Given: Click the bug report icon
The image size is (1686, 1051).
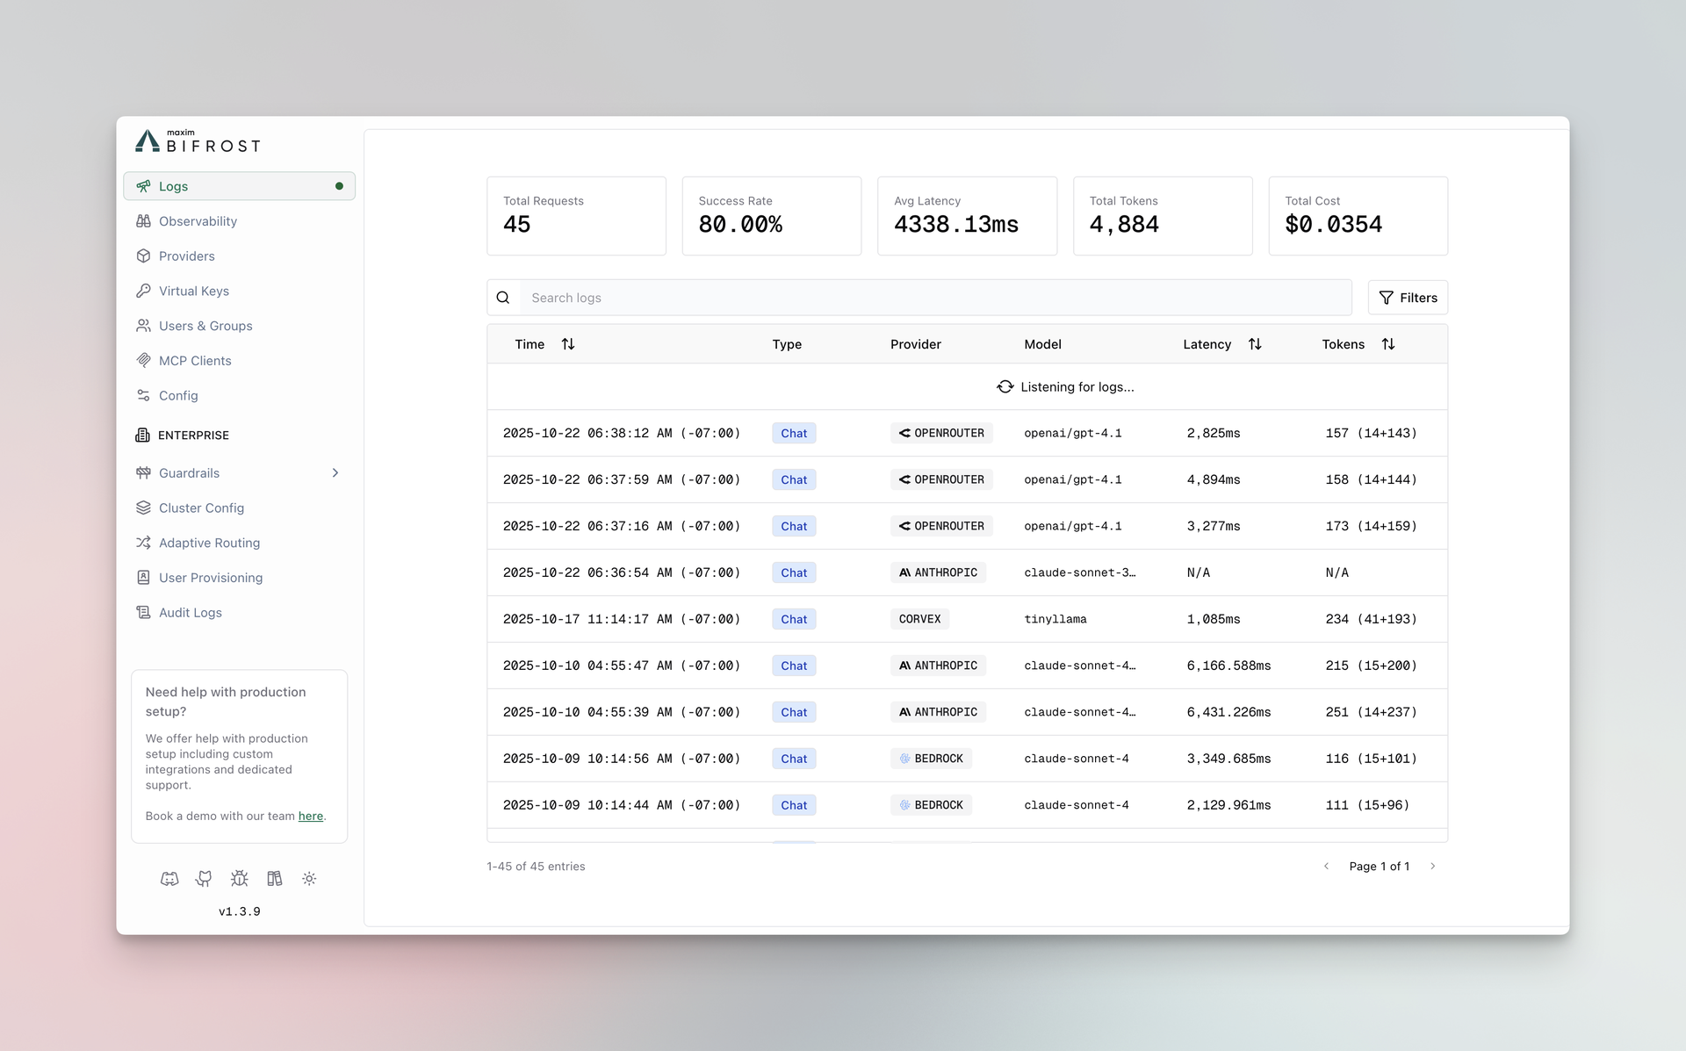Looking at the screenshot, I should [x=240, y=878].
